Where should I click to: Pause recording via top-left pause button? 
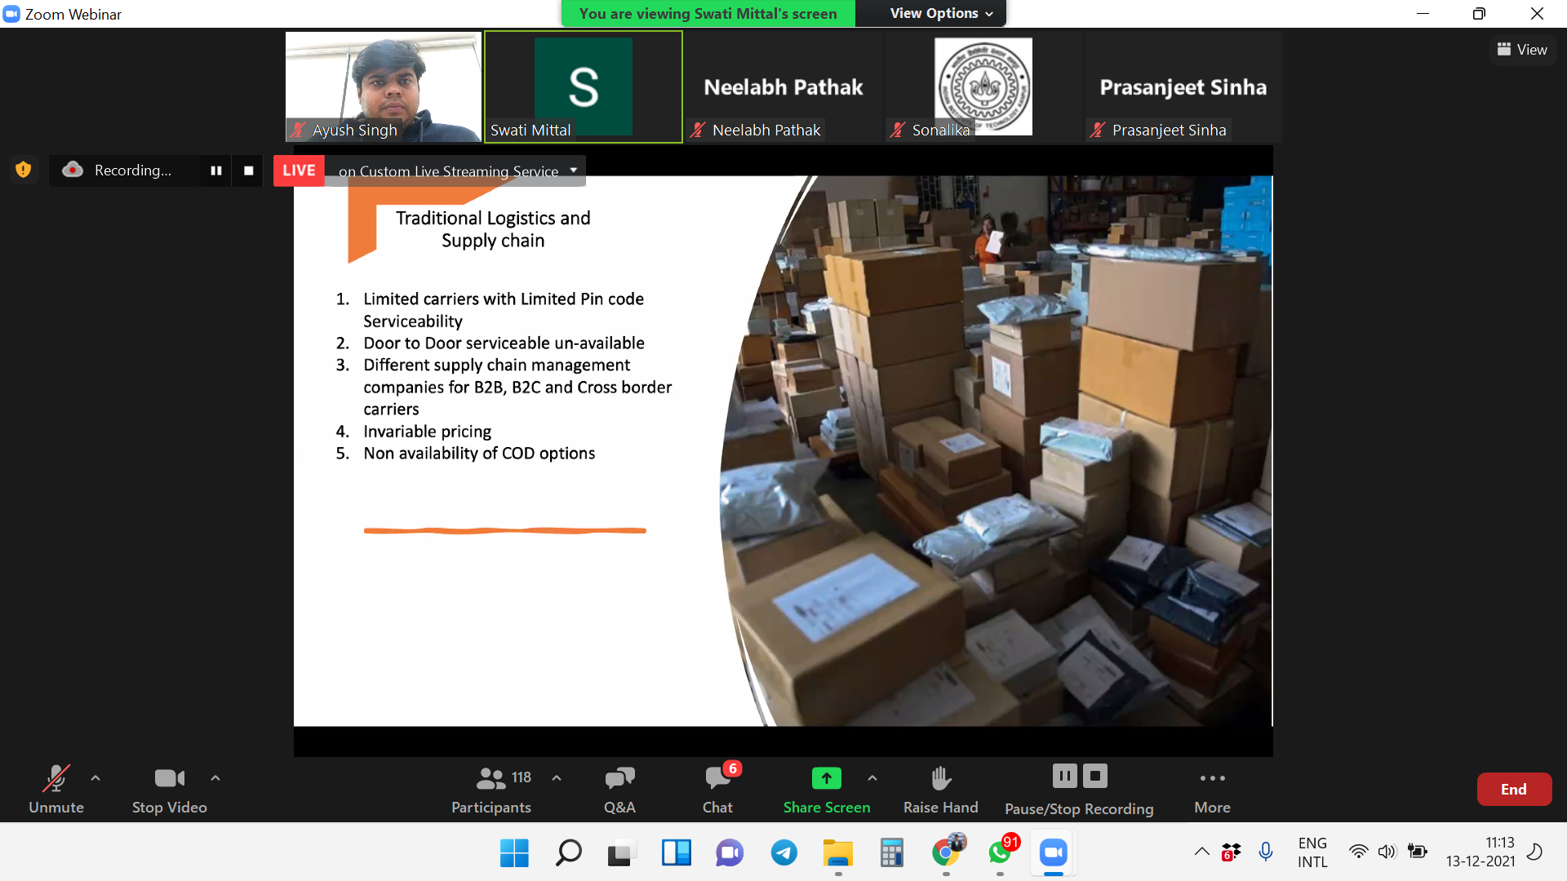pyautogui.click(x=216, y=170)
